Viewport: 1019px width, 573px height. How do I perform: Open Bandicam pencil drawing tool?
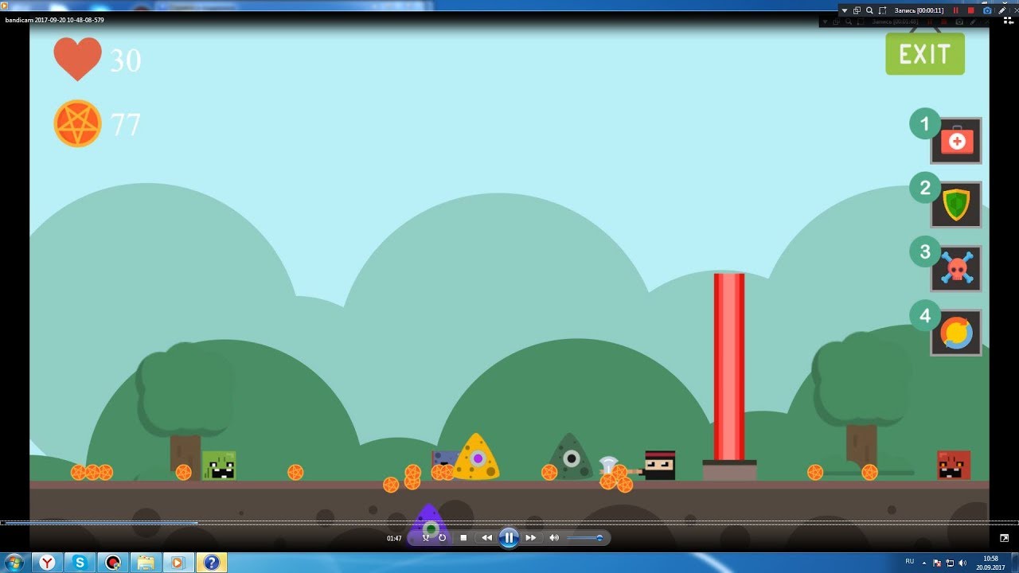coord(1002,10)
